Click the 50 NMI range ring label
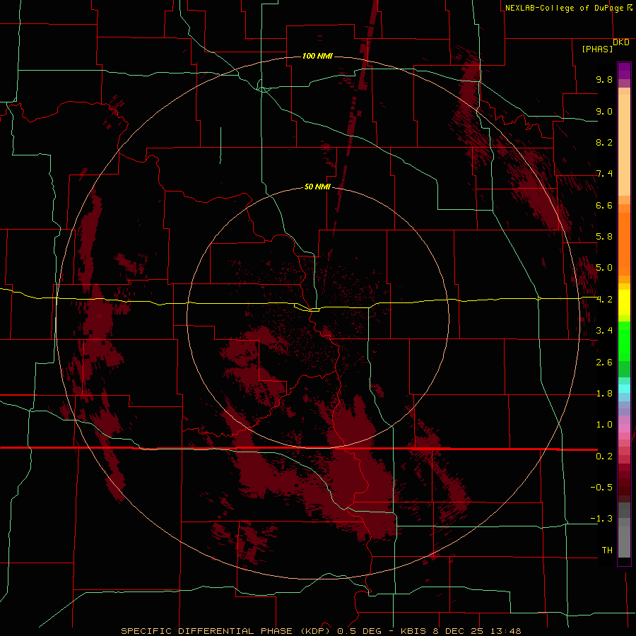Viewport: 636px width, 636px height. 317,187
